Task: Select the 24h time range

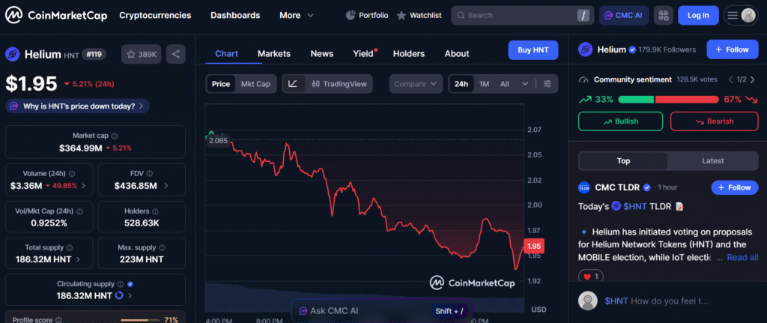Action: tap(461, 84)
